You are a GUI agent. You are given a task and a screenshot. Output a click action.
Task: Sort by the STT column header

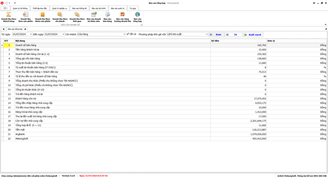[9, 41]
